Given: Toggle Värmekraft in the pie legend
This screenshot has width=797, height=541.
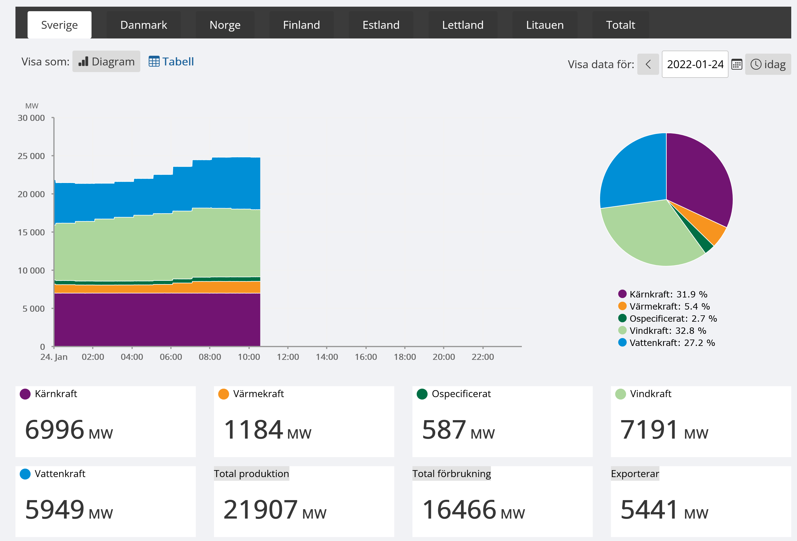Looking at the screenshot, I should coord(664,306).
